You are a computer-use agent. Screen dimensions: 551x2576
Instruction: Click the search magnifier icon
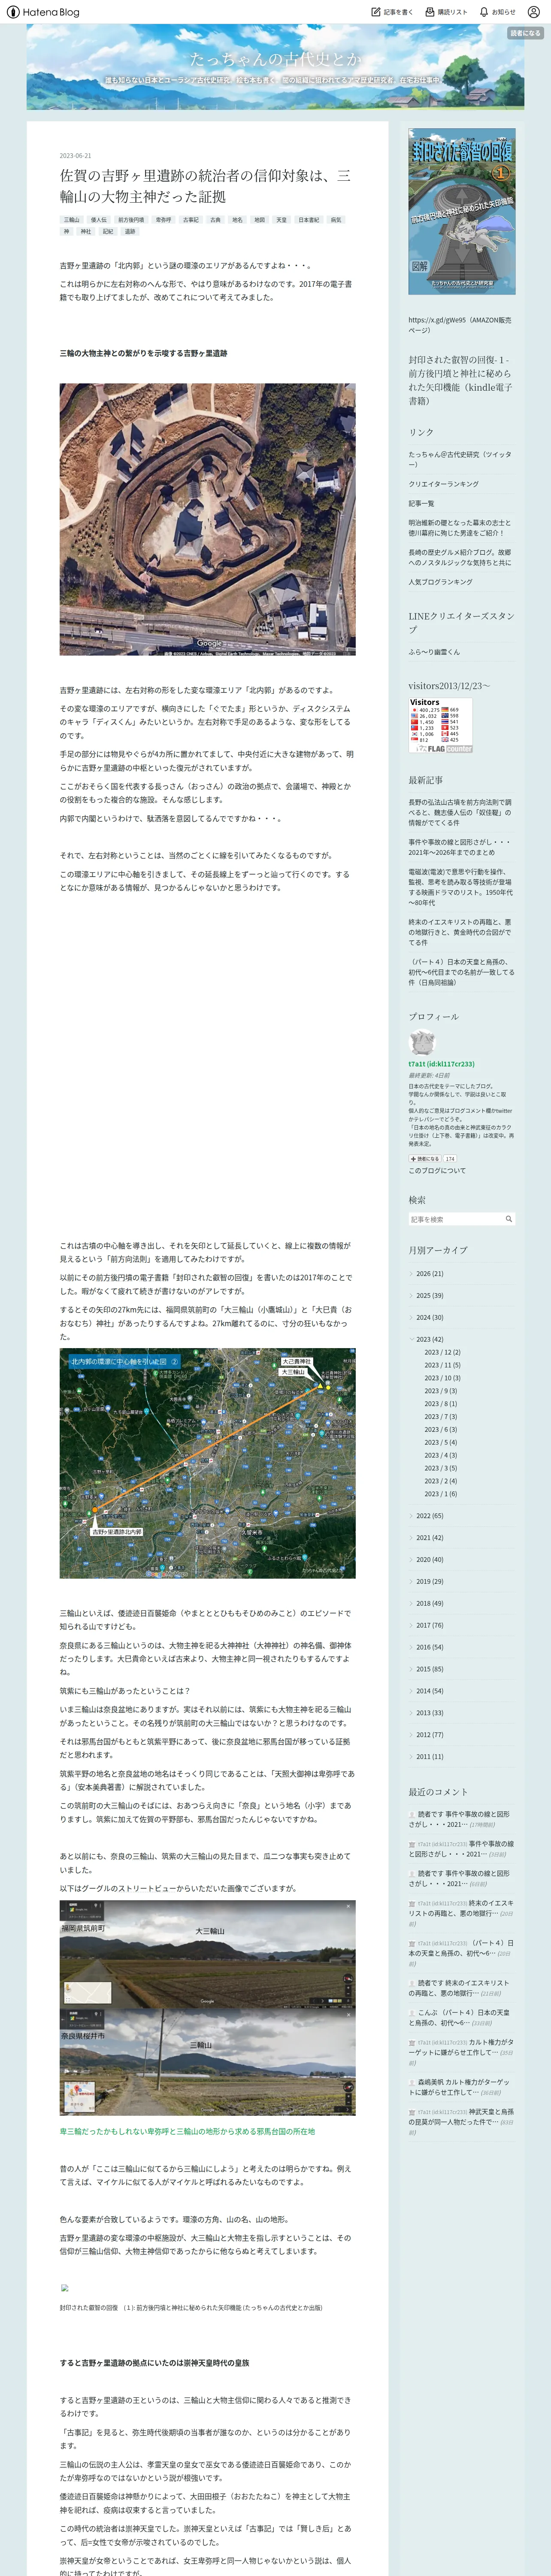point(508,1219)
